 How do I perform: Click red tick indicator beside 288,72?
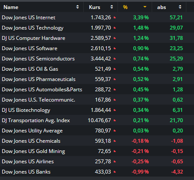[115, 90]
